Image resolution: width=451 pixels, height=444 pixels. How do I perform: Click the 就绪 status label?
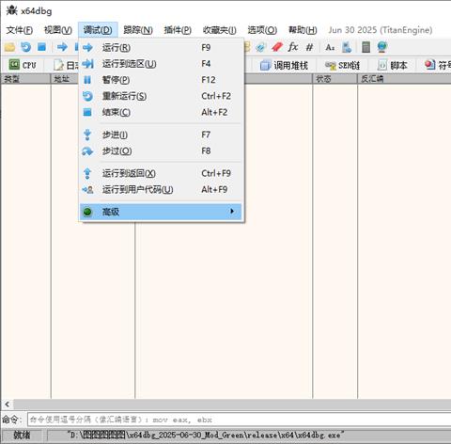[22, 436]
